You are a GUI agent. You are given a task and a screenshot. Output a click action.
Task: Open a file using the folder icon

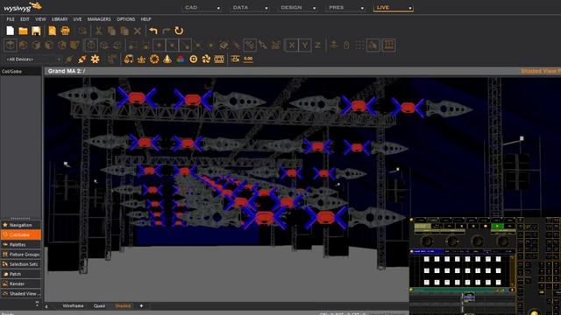(x=24, y=31)
